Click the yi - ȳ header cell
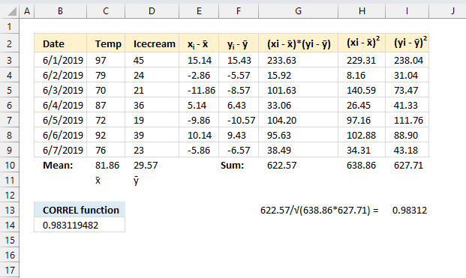The image size is (466, 278). [239, 43]
